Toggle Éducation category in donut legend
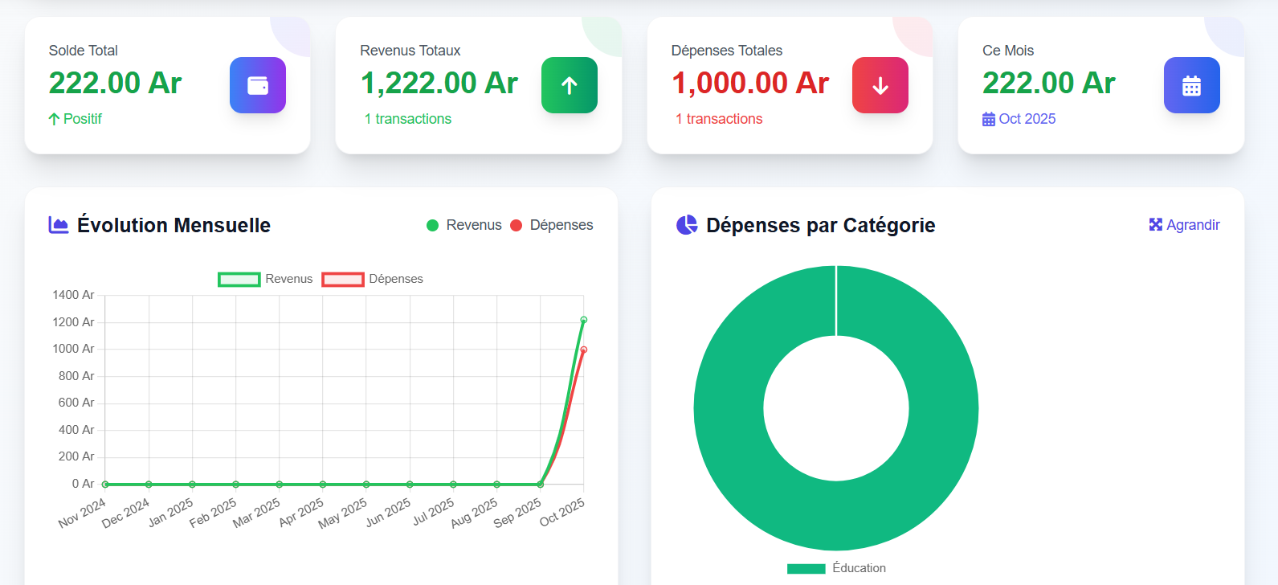The height and width of the screenshot is (585, 1278). coord(806,568)
